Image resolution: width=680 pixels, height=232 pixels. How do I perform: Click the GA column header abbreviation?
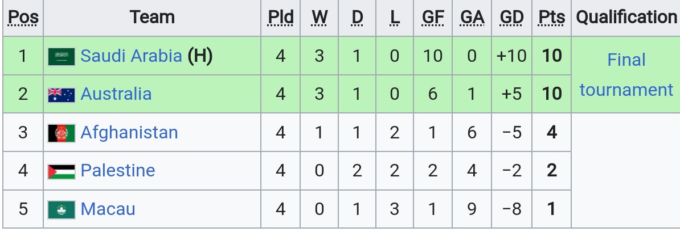click(472, 18)
